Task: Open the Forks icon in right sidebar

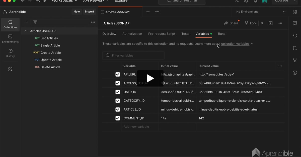Action: tap(295, 60)
